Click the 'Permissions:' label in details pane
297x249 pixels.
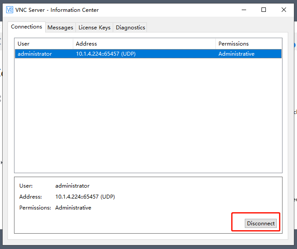[x=35, y=208]
